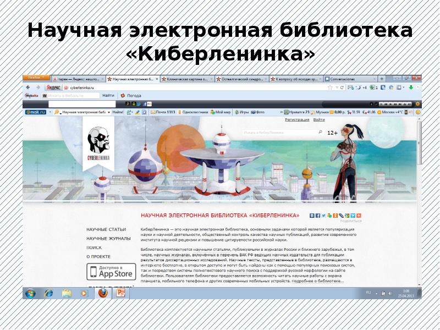Click the search magnifier on the CyberLeninka banner
Viewport: 440px width, 330px height.
tap(320, 132)
